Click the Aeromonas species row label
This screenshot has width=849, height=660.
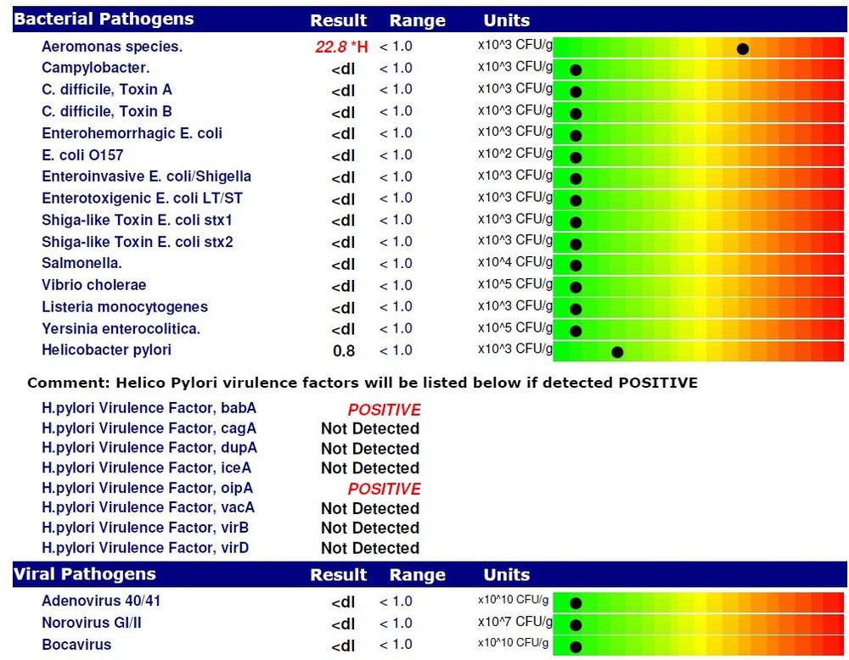(112, 47)
